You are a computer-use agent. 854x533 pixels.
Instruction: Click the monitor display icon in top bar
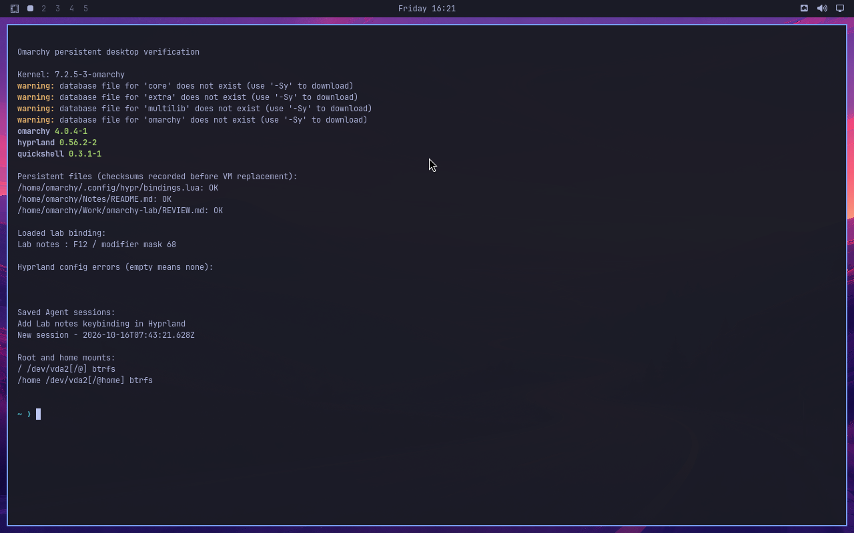coord(840,9)
